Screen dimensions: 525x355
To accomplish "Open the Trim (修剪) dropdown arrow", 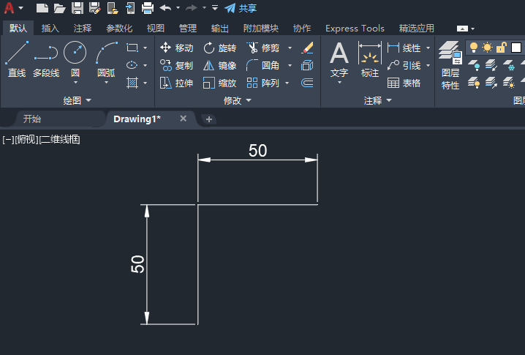I will [290, 48].
